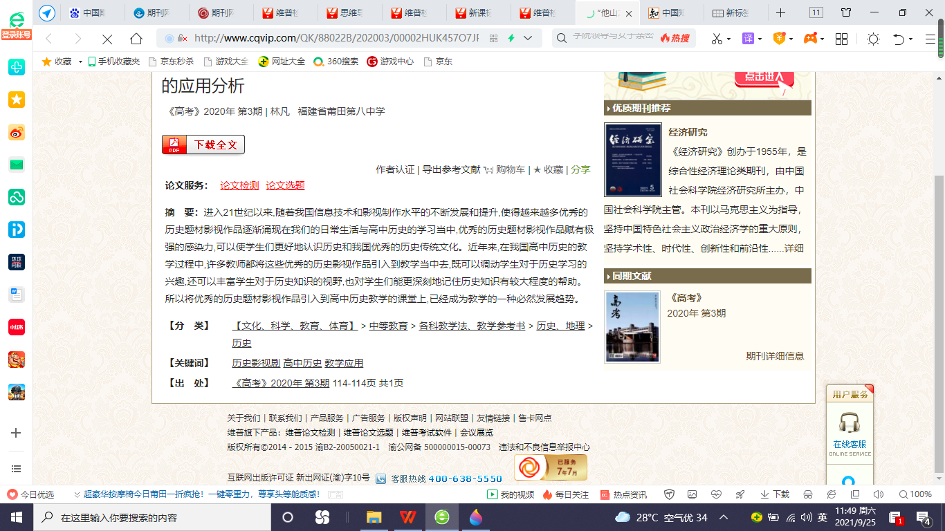This screenshot has width=945, height=531.
Task: Click the search magnifier icon in search box
Action: click(x=562, y=39)
